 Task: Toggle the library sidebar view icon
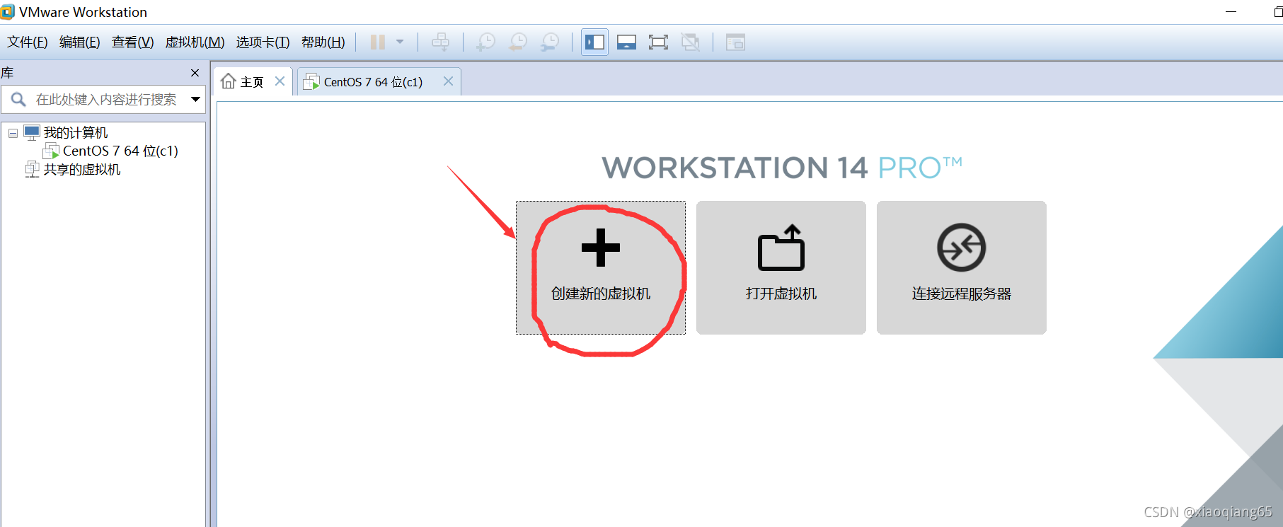[594, 42]
